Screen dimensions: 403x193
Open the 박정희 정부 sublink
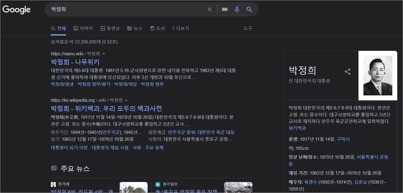pyautogui.click(x=152, y=84)
